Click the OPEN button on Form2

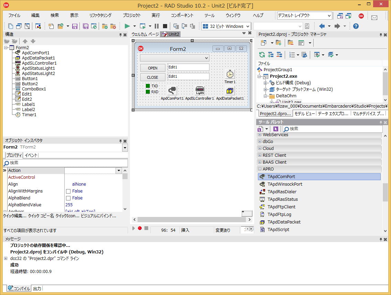pyautogui.click(x=153, y=68)
